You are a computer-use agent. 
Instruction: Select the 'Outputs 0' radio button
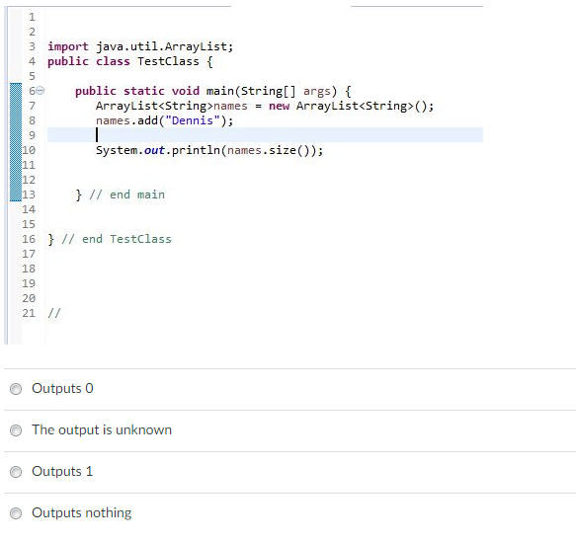coord(16,389)
